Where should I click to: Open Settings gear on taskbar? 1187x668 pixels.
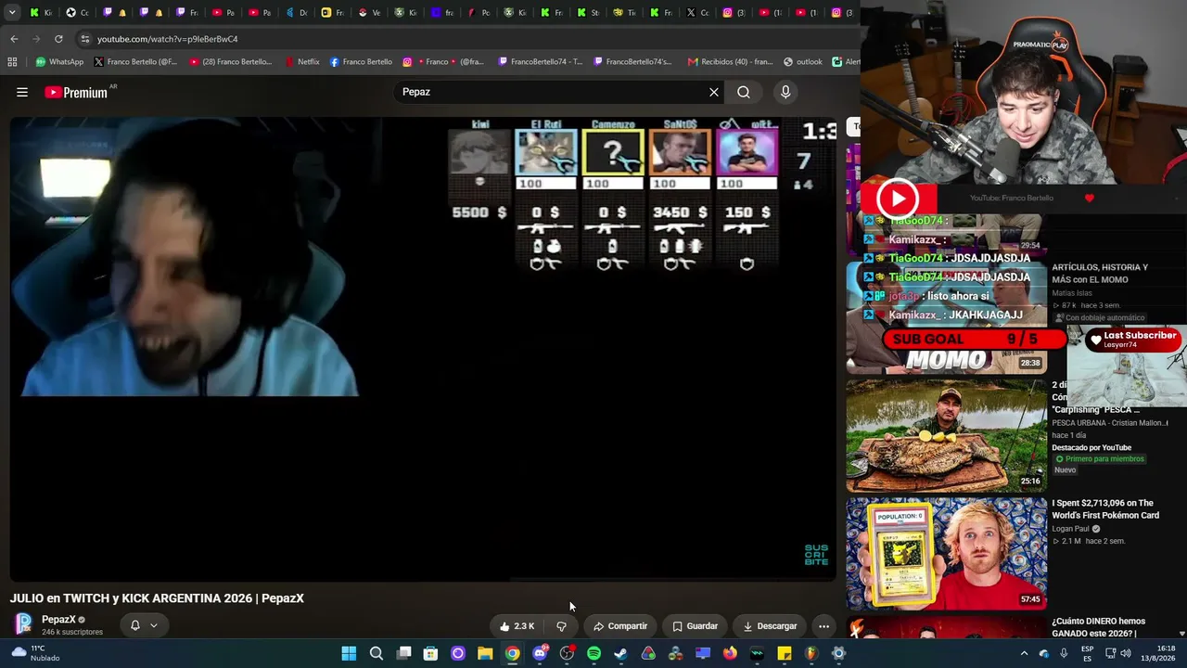(838, 653)
